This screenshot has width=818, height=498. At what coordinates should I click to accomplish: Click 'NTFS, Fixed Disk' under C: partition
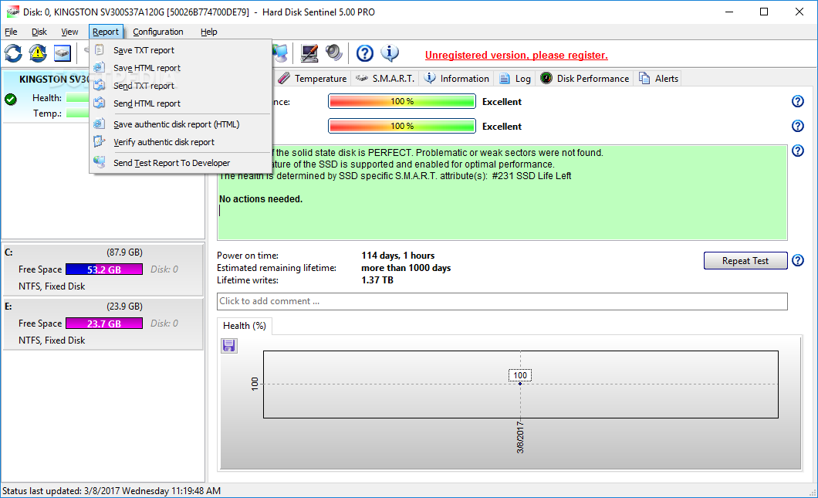click(x=52, y=286)
